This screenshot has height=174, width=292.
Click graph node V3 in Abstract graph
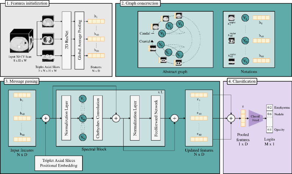coord(180,24)
